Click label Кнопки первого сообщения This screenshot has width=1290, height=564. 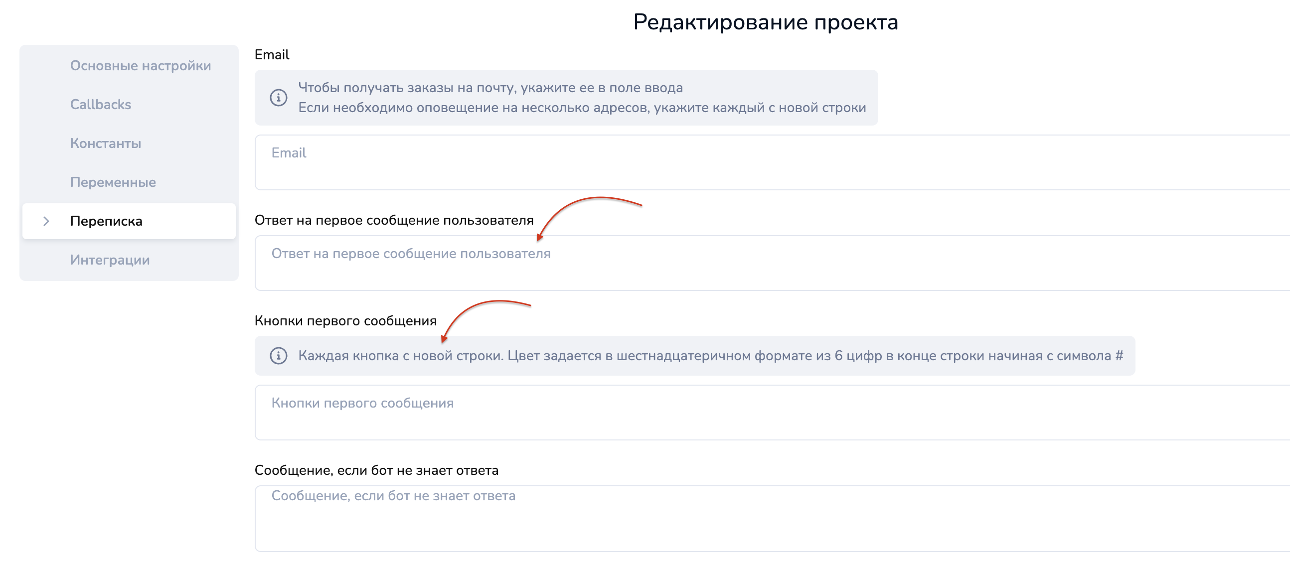pos(345,321)
